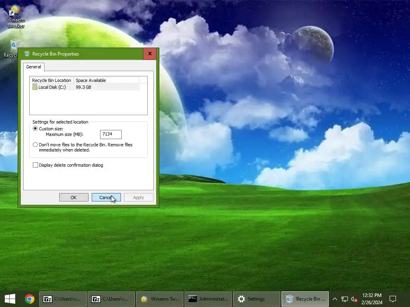
Task: Click the Cancel button
Action: 106,197
